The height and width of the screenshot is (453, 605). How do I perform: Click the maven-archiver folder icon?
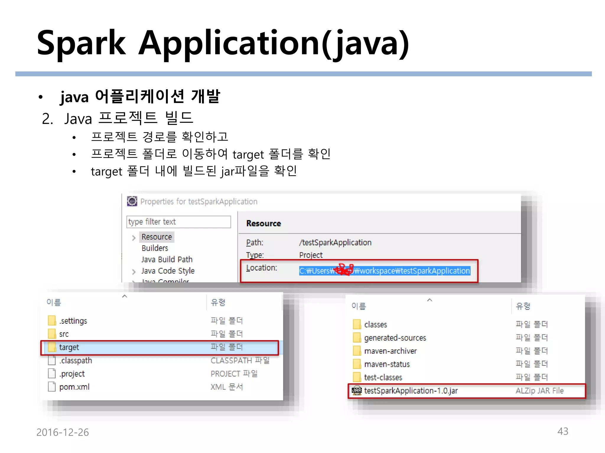tap(357, 351)
